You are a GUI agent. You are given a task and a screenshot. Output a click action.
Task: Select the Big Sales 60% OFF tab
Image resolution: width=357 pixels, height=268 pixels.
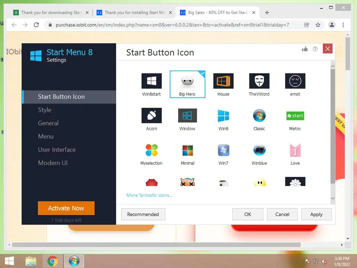218,13
